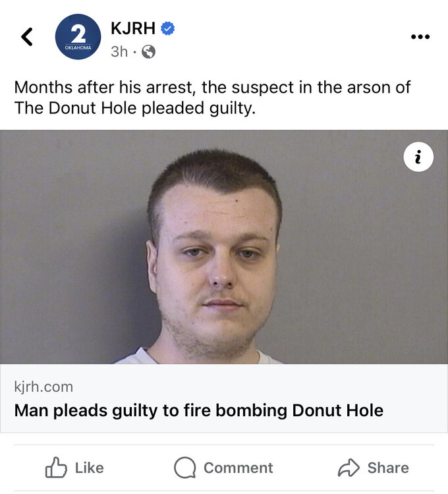Open the KJRH 2 Oklahoma profile picture

coord(78,37)
